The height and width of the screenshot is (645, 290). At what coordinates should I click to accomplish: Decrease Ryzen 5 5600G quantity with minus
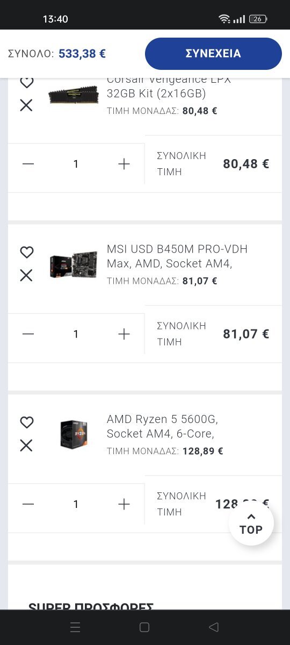(x=28, y=504)
